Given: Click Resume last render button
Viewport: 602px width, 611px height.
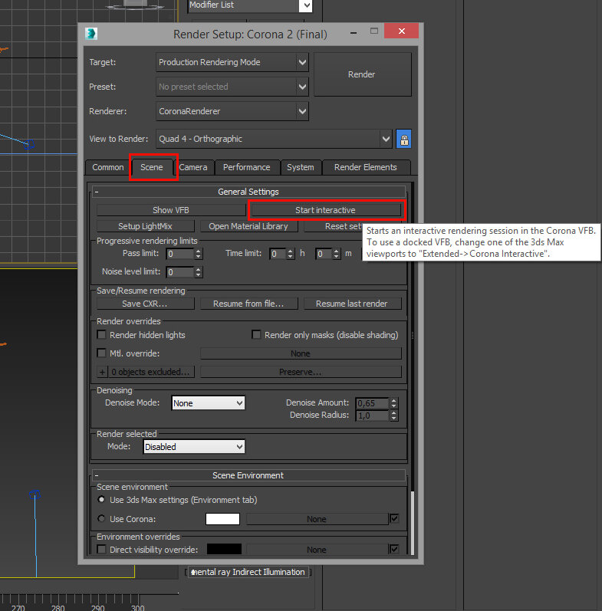Looking at the screenshot, I should coord(352,304).
